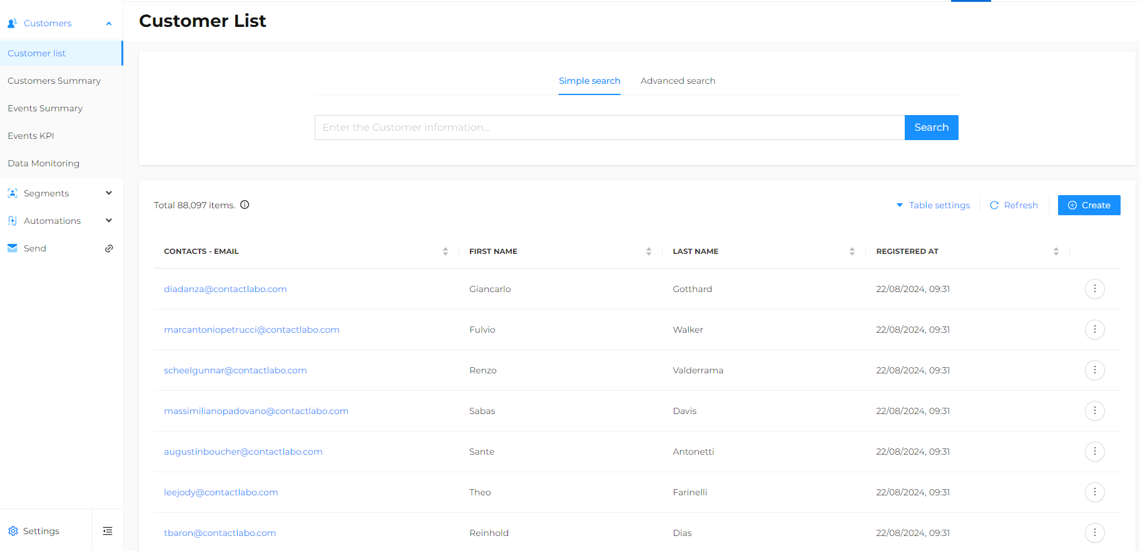Open row actions menu for Fulvio Walker

(x=1094, y=330)
